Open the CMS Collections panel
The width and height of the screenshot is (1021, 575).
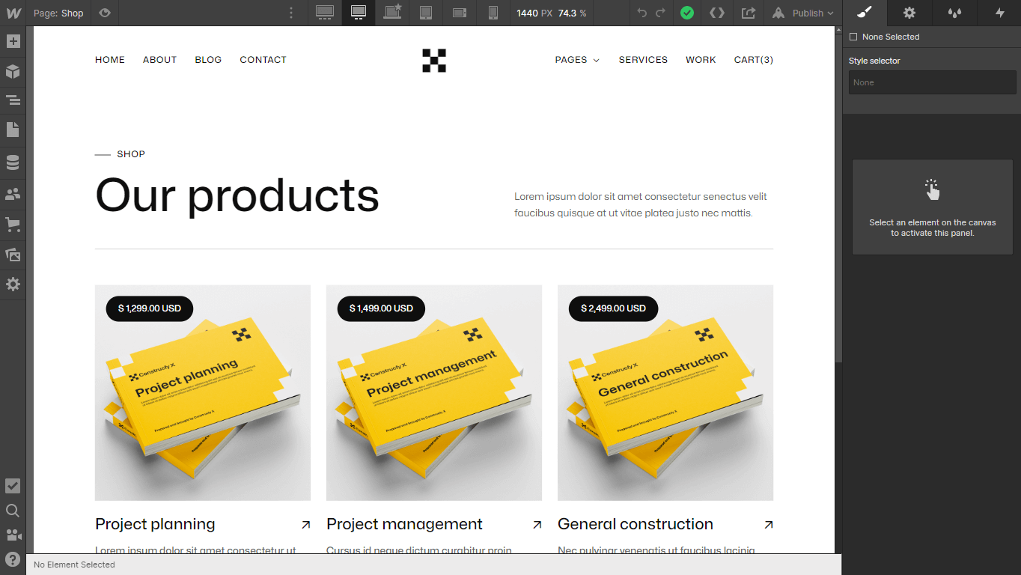[13, 162]
